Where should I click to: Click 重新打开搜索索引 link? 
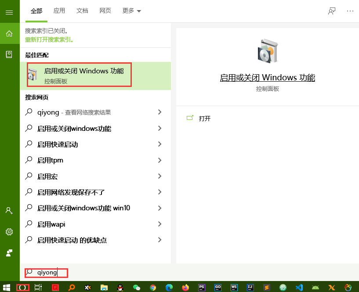tap(49, 40)
